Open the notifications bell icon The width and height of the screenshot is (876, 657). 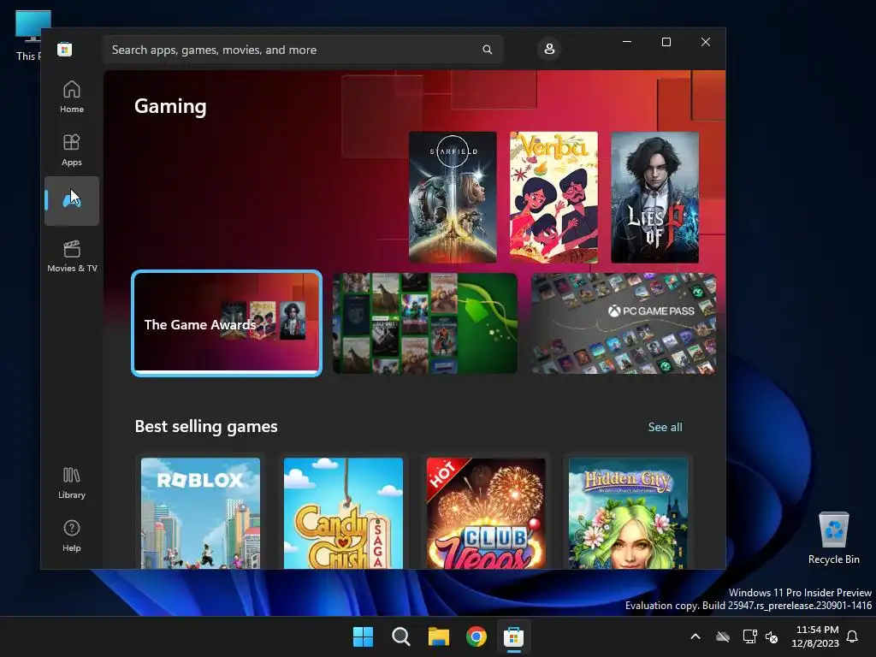point(853,636)
